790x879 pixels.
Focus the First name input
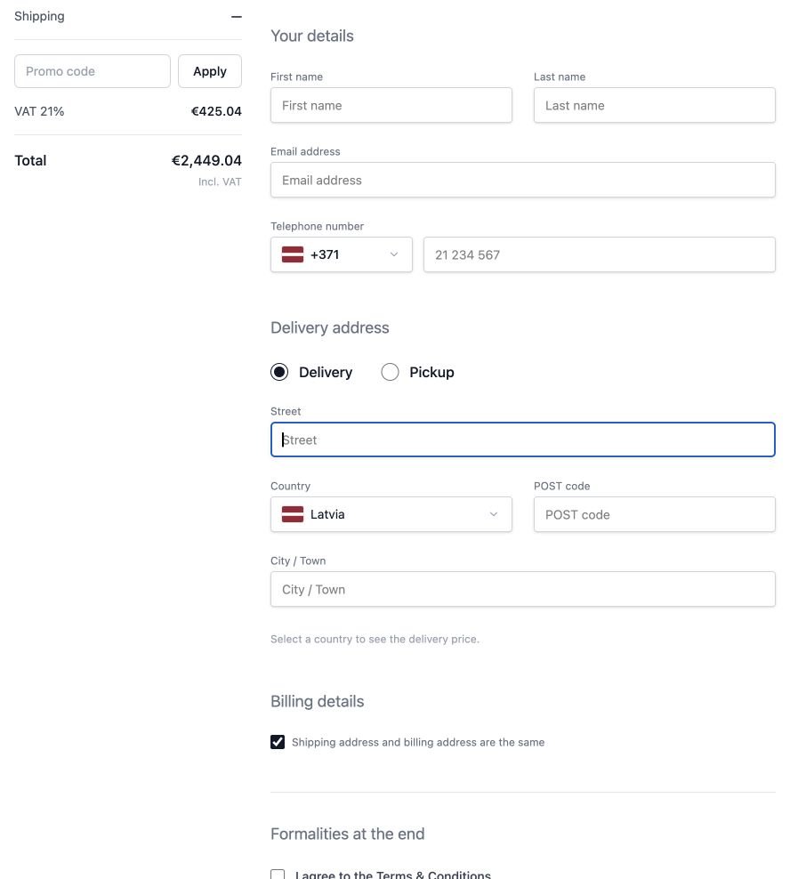[391, 105]
